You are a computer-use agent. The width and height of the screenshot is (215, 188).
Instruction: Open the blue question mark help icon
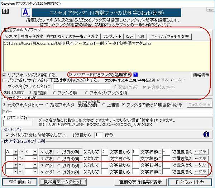pos(135,75)
